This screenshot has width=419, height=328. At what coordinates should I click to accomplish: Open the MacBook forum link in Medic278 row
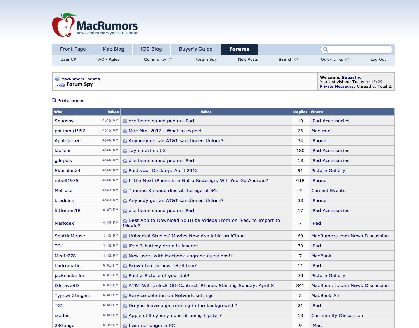point(321,256)
